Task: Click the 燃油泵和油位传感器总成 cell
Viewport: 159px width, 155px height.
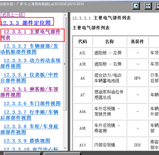Action: pos(109,95)
